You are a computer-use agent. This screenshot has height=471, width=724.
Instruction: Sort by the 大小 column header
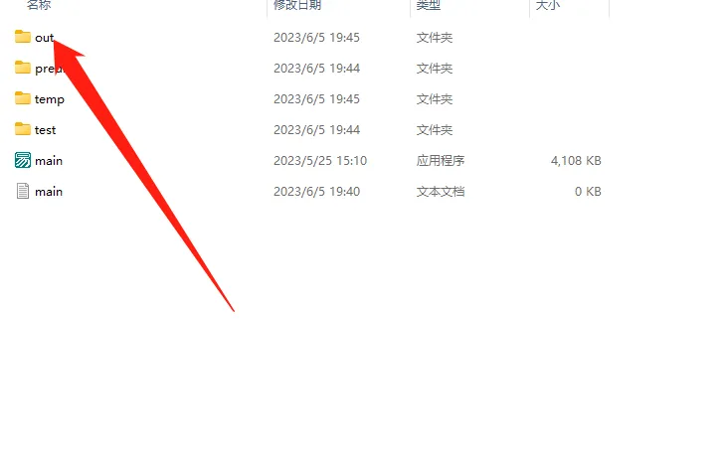[x=548, y=5]
